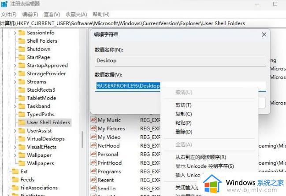Screen dimensions: 286x196
Task: Expand the Taskband tree node
Action: (15, 106)
